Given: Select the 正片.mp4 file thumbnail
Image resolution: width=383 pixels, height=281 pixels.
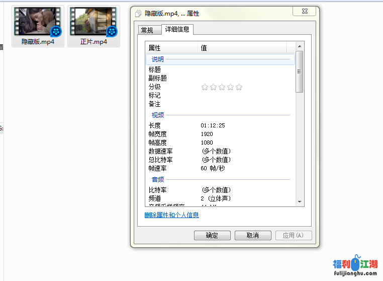Looking at the screenshot, I should click(93, 22).
